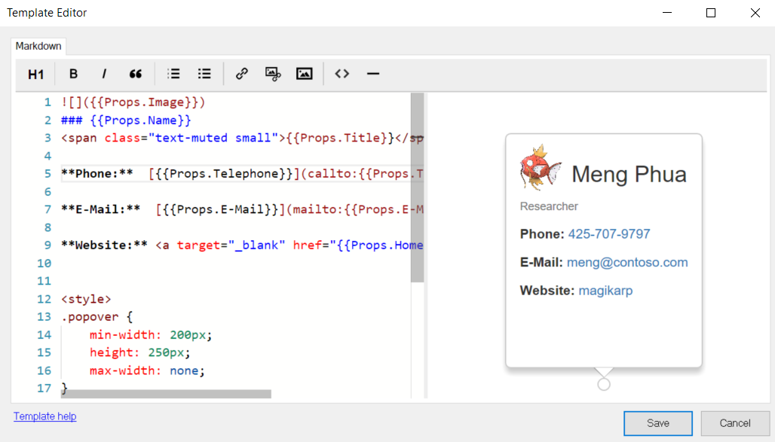Click the max-width: none line
Screen dimensions: 775x442
coord(147,371)
